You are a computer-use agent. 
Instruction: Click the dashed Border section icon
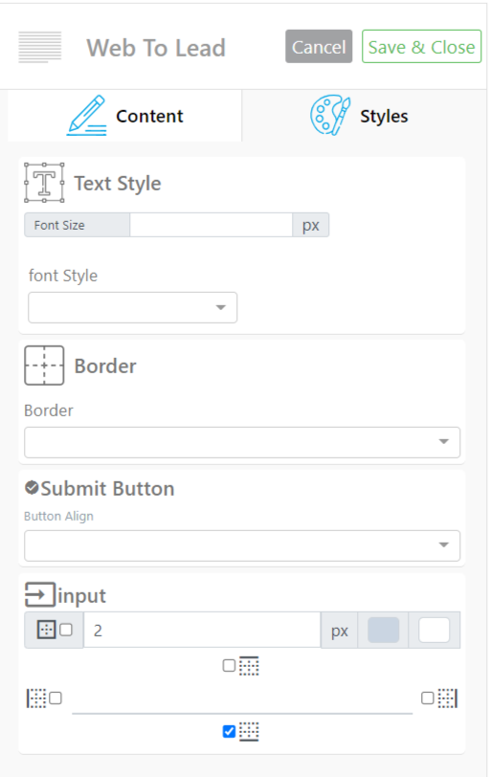pos(44,366)
